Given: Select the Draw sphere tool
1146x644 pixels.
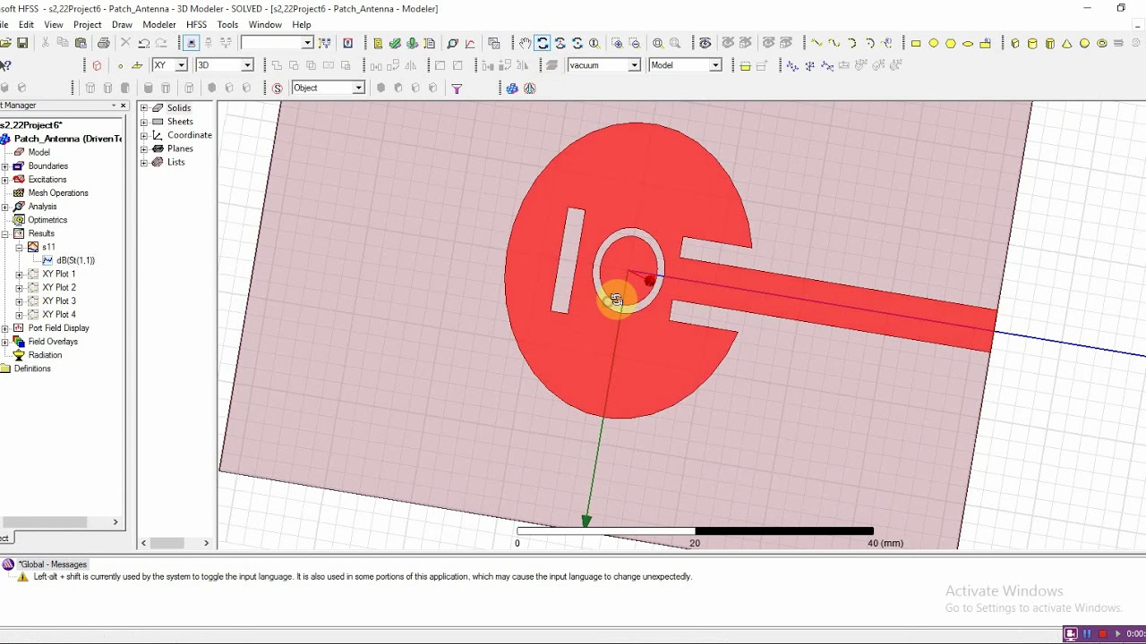Looking at the screenshot, I should click(1084, 43).
